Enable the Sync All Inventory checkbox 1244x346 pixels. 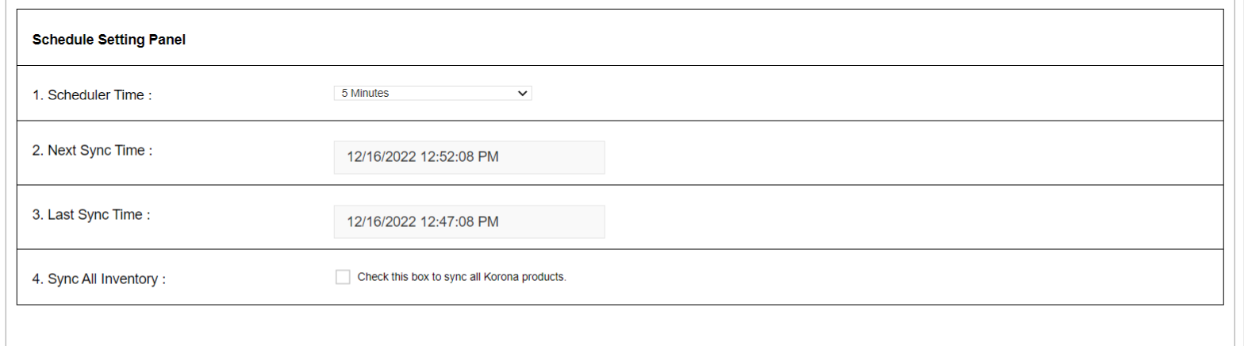pyautogui.click(x=343, y=277)
